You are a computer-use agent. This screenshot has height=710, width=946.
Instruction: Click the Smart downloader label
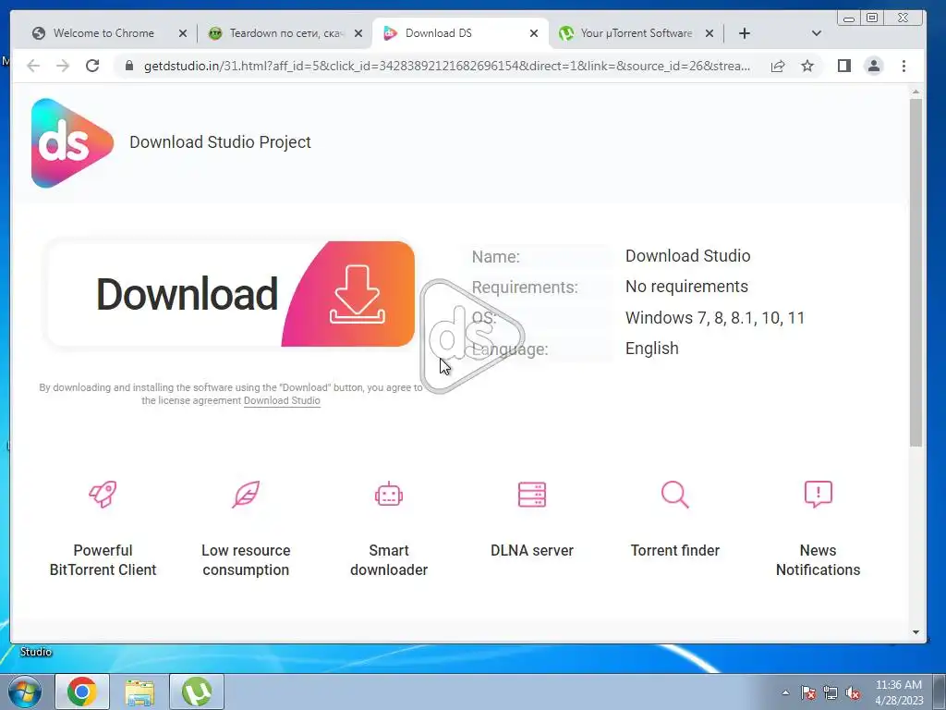click(389, 560)
